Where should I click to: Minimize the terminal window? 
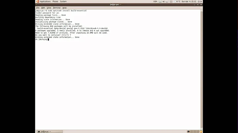[x=194, y=5]
